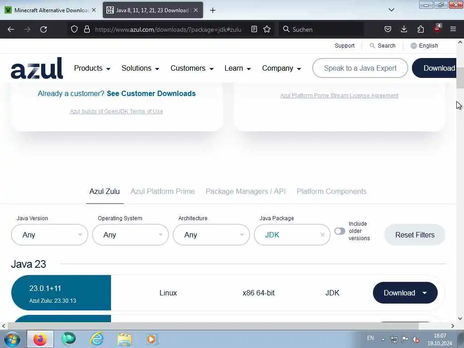Open the Java Version dropdown
Image resolution: width=464 pixels, height=348 pixels.
49,235
